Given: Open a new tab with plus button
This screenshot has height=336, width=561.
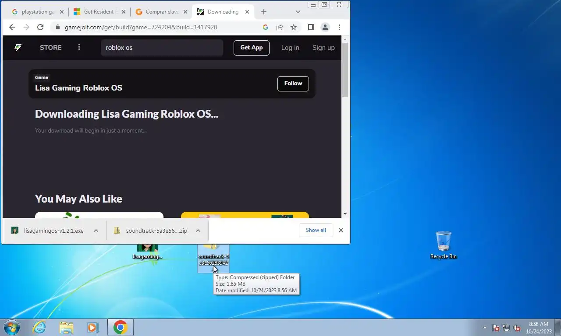Looking at the screenshot, I should [x=263, y=12].
